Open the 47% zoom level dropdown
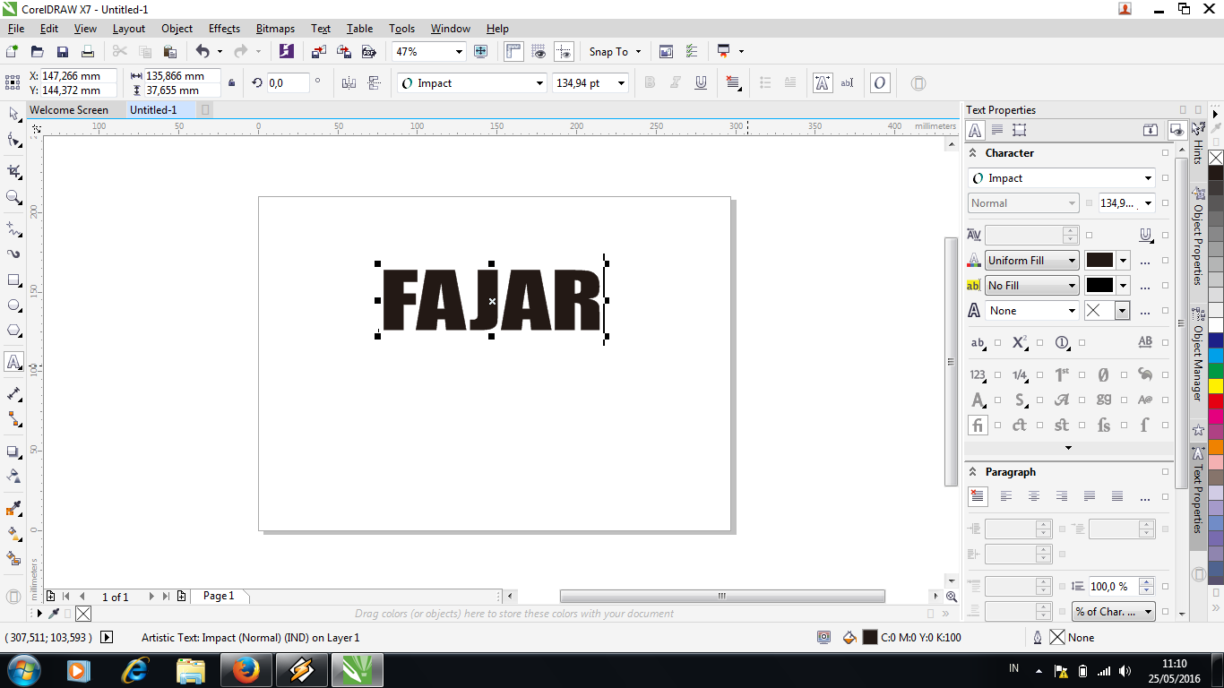This screenshot has width=1224, height=688. (458, 51)
